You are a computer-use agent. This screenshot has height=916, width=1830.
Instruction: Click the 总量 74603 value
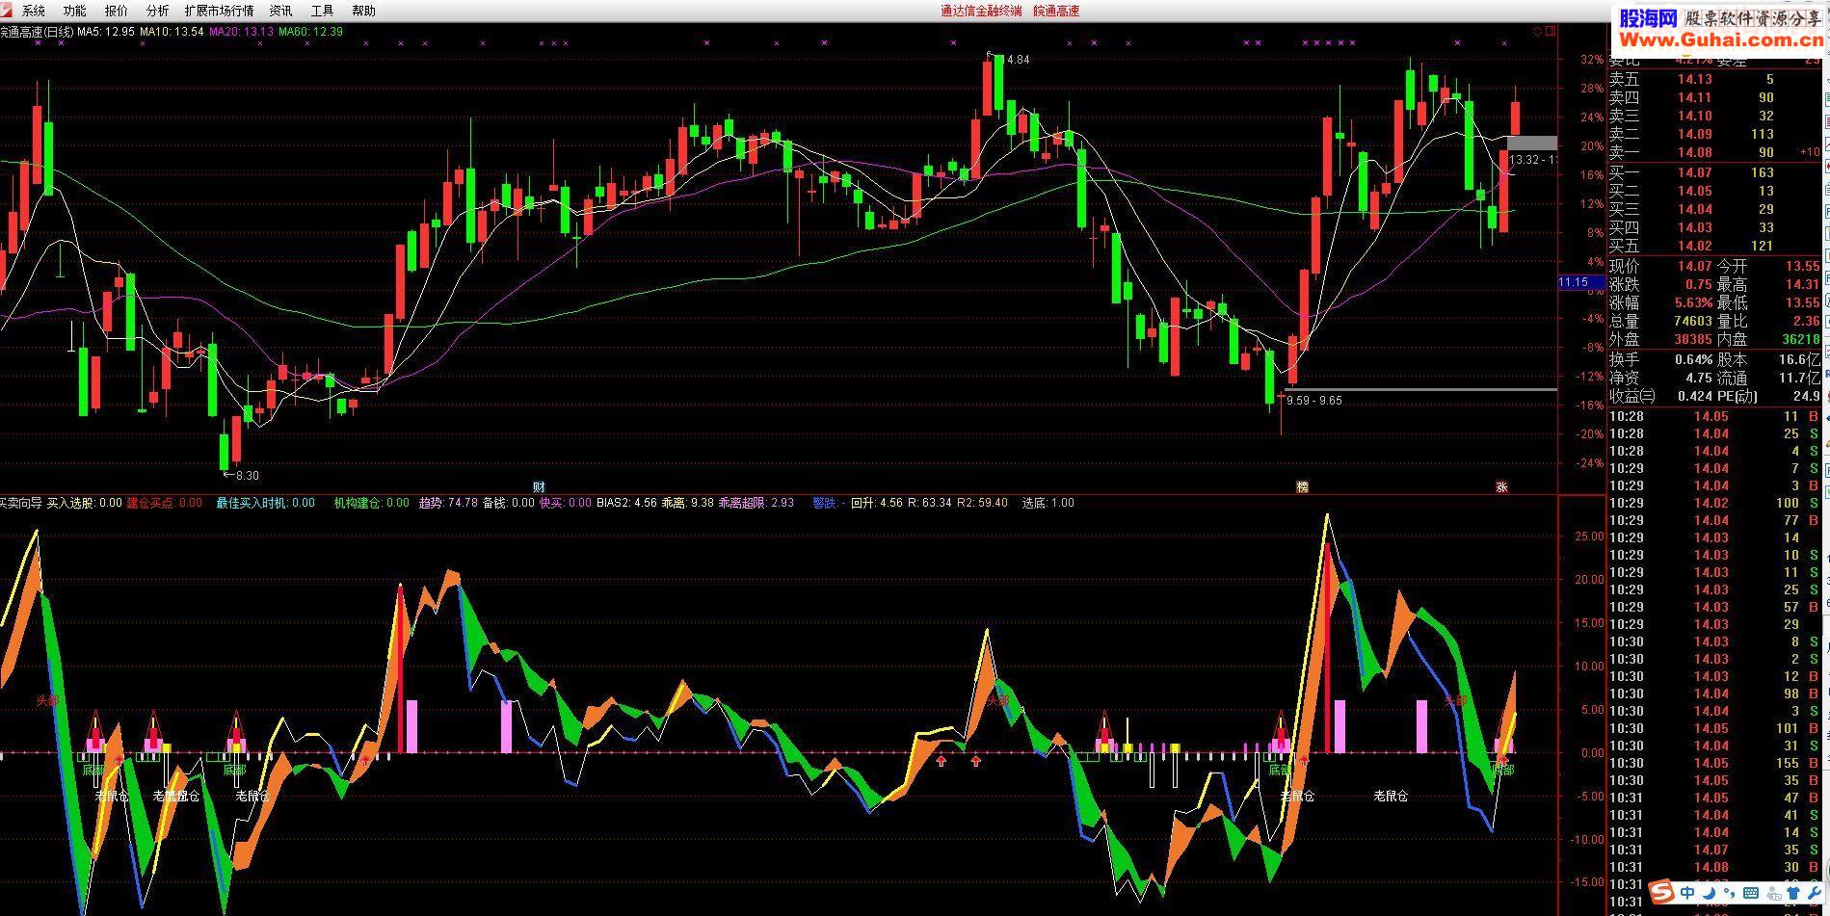1692,321
